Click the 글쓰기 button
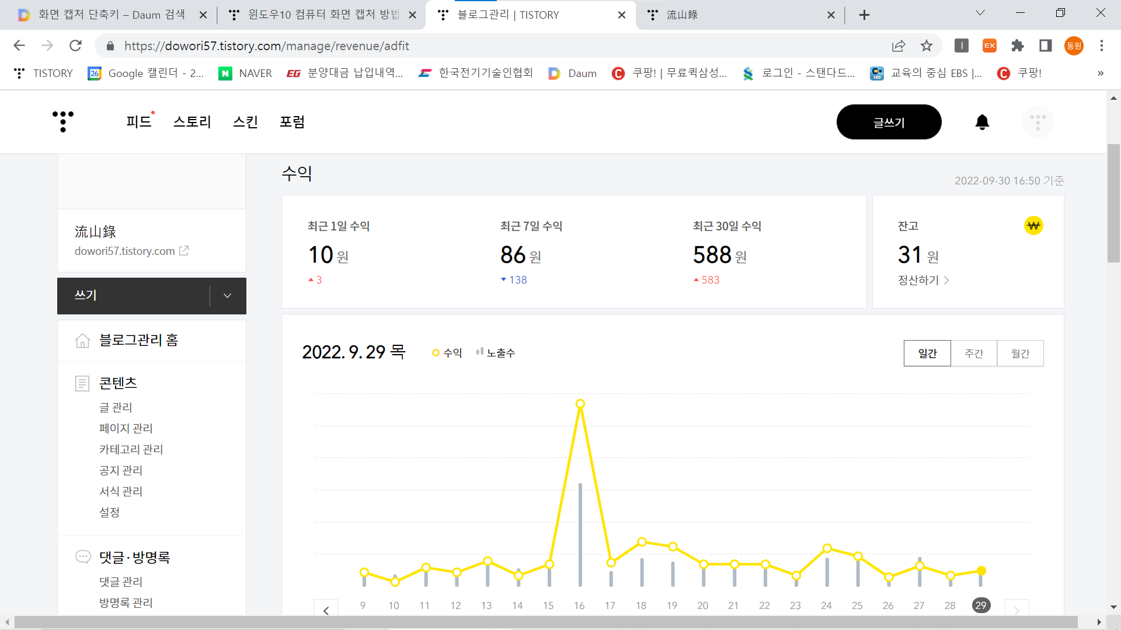 coord(889,122)
